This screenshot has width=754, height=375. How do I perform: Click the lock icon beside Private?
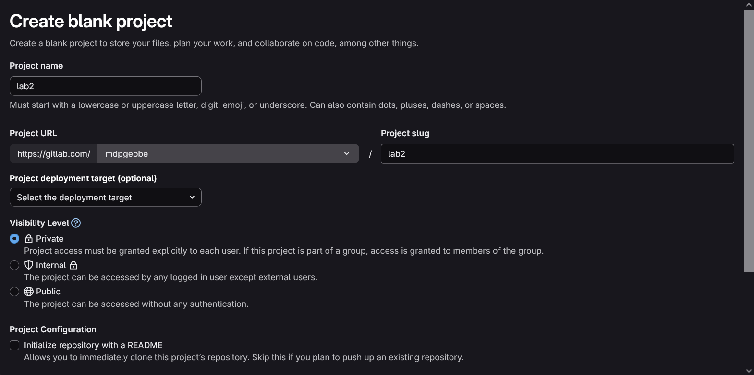(x=29, y=239)
